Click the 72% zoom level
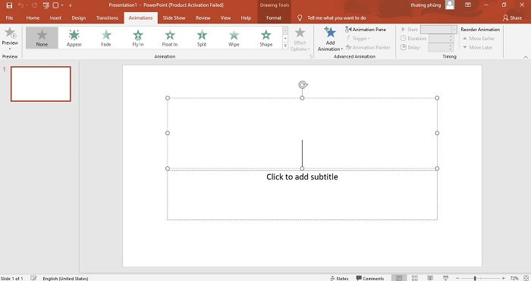531x281 pixels. pyautogui.click(x=514, y=278)
